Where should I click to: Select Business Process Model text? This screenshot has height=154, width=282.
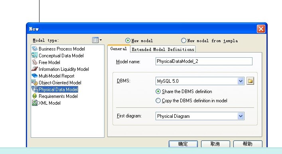(x=62, y=49)
